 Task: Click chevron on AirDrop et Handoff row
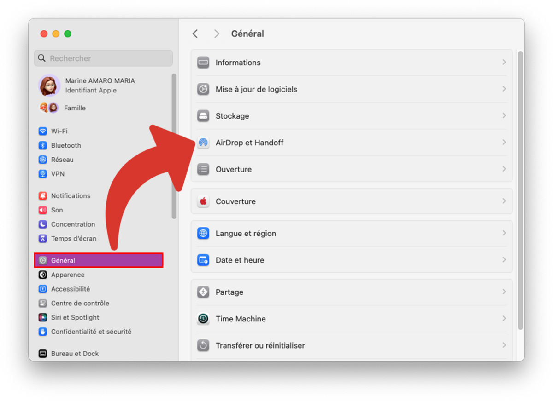pos(504,142)
